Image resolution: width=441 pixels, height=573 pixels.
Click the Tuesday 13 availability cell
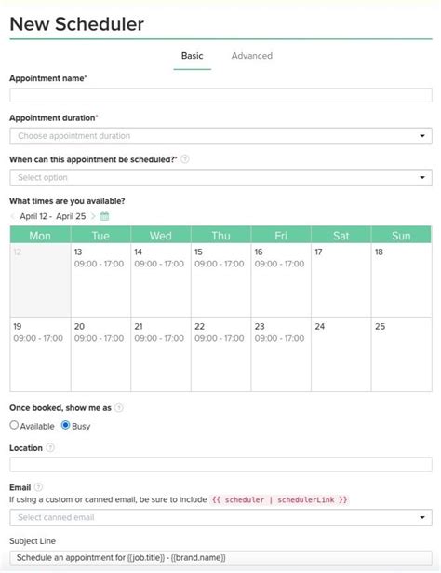pyautogui.click(x=100, y=280)
